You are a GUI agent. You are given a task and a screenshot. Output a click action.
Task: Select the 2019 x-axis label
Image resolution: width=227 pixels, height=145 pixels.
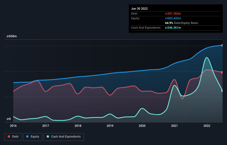(x=110, y=126)
